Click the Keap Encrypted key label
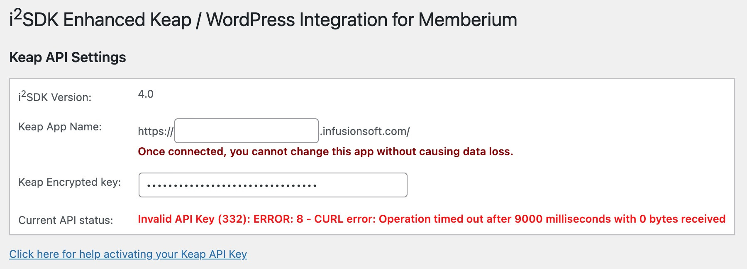747x269 pixels. coord(70,182)
